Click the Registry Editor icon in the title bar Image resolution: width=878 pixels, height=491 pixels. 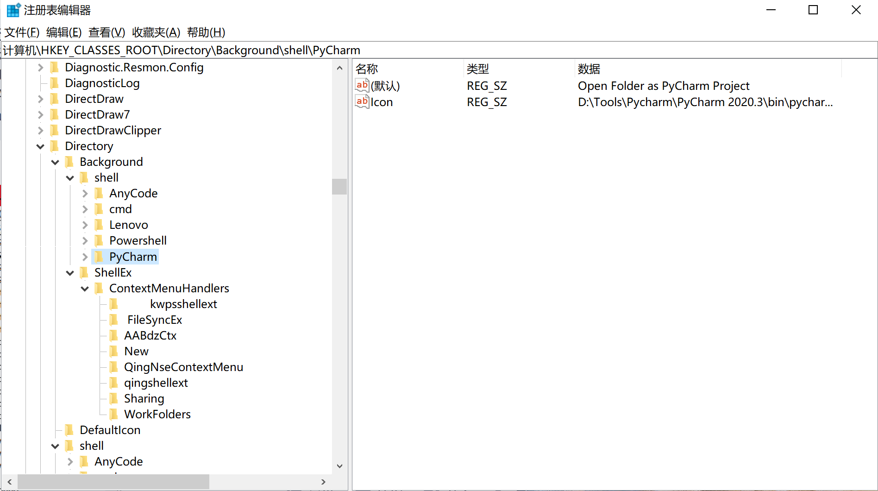[13, 9]
